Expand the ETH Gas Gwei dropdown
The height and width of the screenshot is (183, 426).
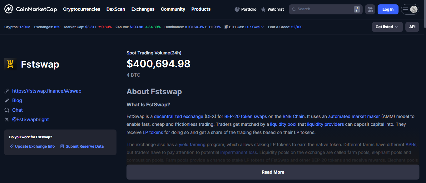coord(254,27)
